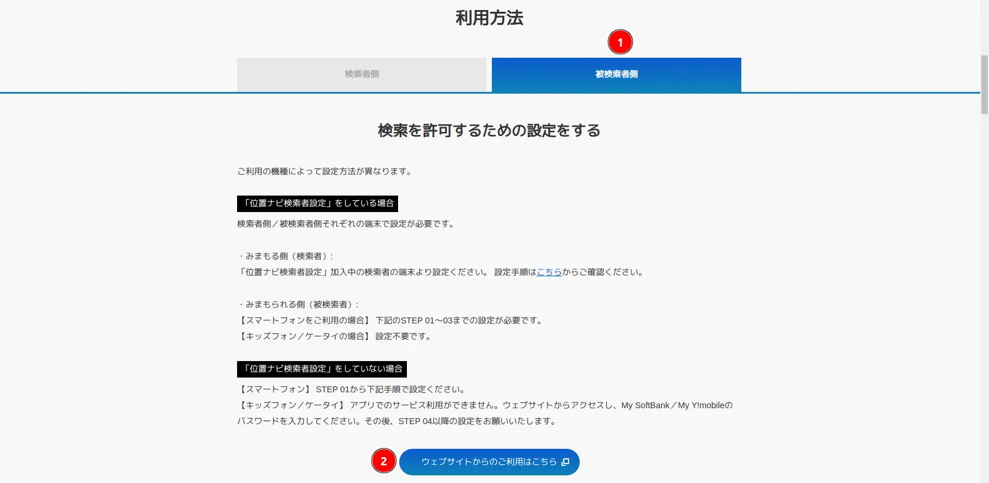
Task: Click the sentence mentioning My SoftBank／My Y!mobile
Action: tap(485, 405)
